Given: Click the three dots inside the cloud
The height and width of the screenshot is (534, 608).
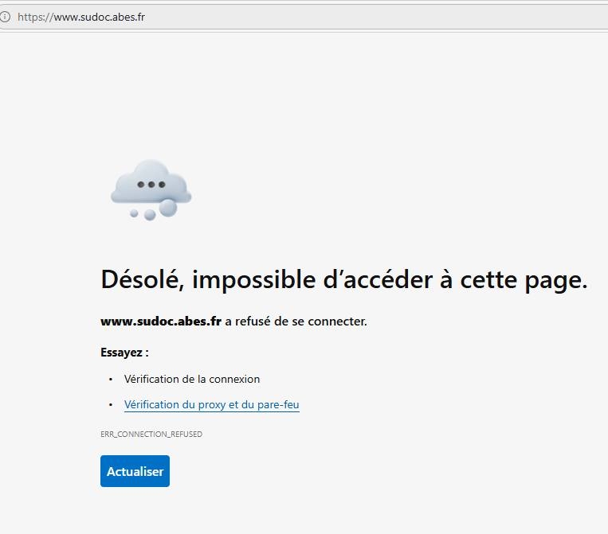Looking at the screenshot, I should (x=151, y=185).
